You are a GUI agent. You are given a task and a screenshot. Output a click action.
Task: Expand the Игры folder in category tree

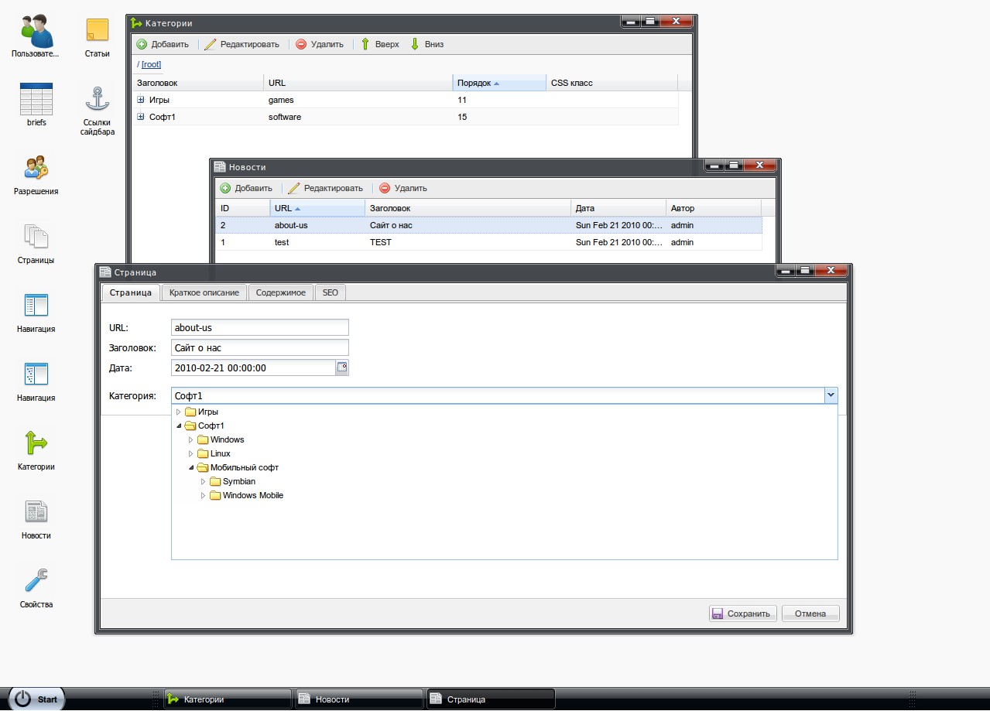point(178,412)
